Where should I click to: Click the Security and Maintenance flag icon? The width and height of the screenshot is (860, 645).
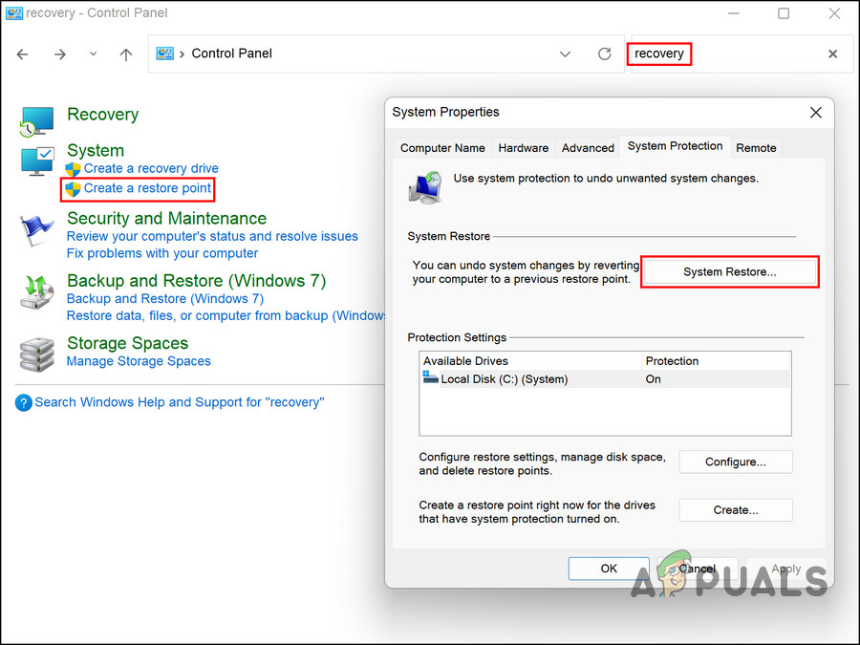(36, 231)
